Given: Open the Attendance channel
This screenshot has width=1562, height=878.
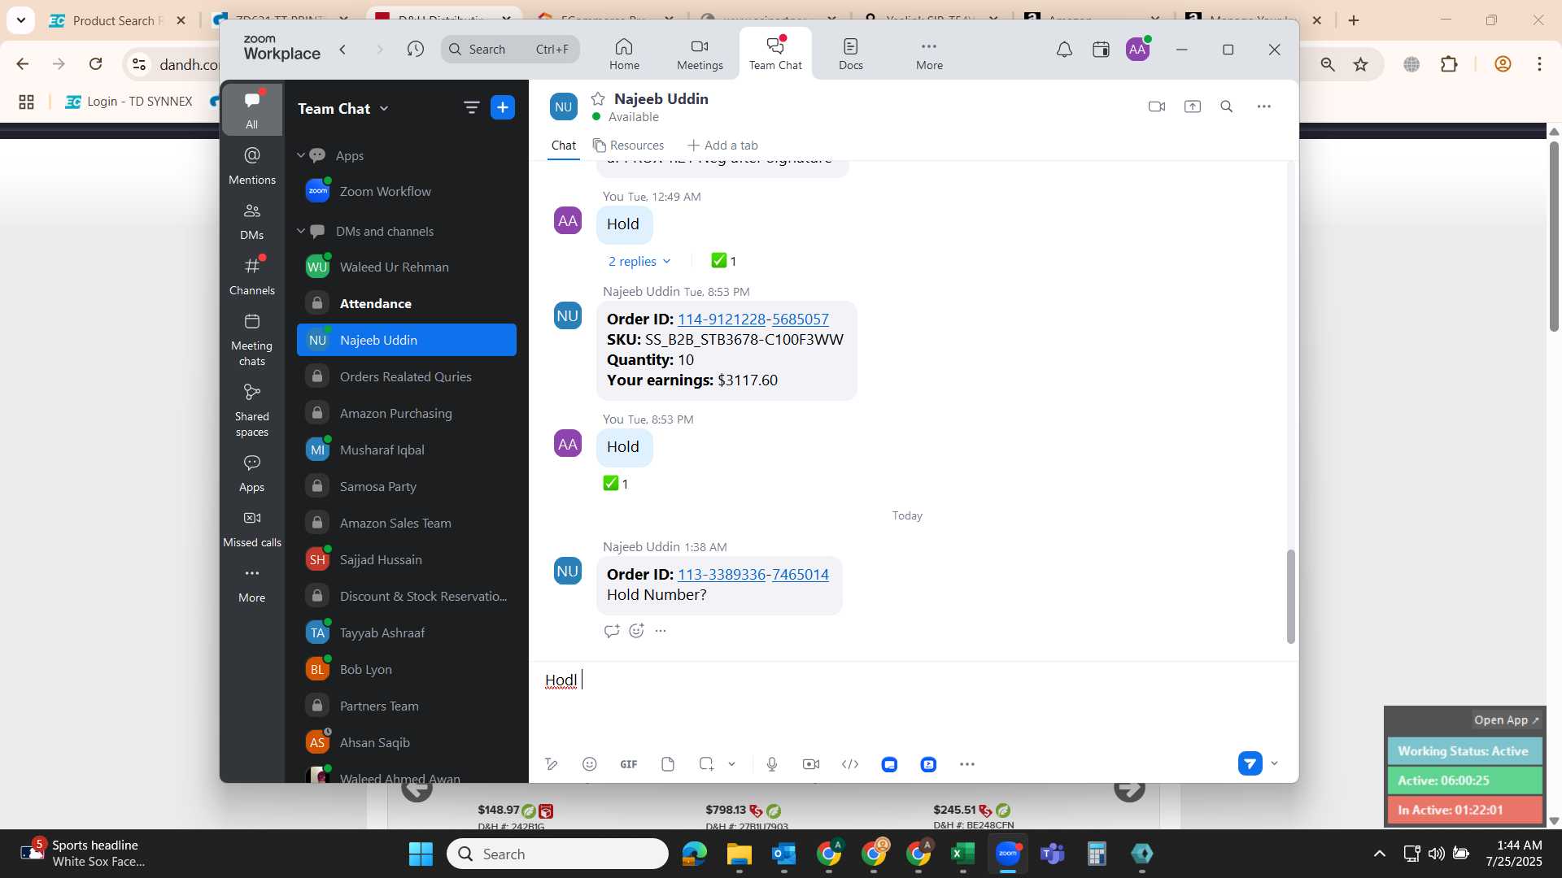Looking at the screenshot, I should (x=407, y=303).
